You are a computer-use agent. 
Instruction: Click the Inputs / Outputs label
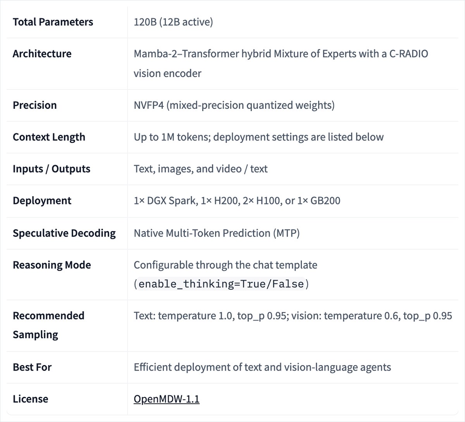(x=52, y=169)
